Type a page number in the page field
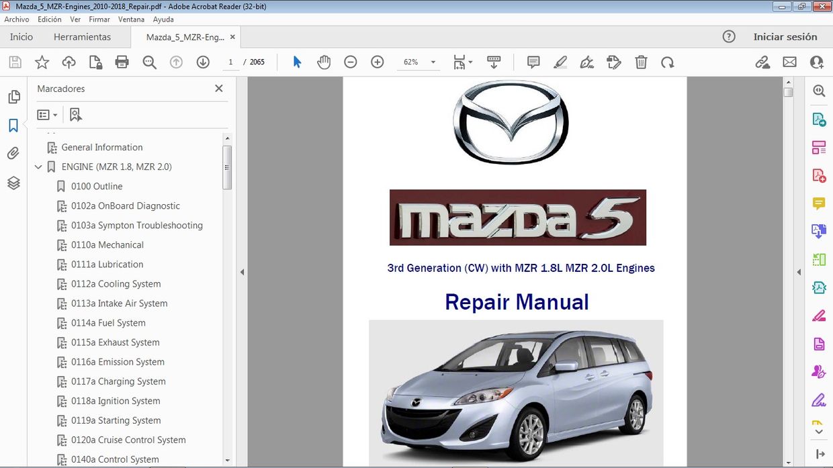The image size is (833, 468). [230, 62]
